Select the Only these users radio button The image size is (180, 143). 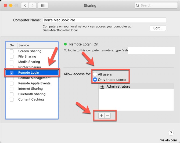[x=95, y=80]
